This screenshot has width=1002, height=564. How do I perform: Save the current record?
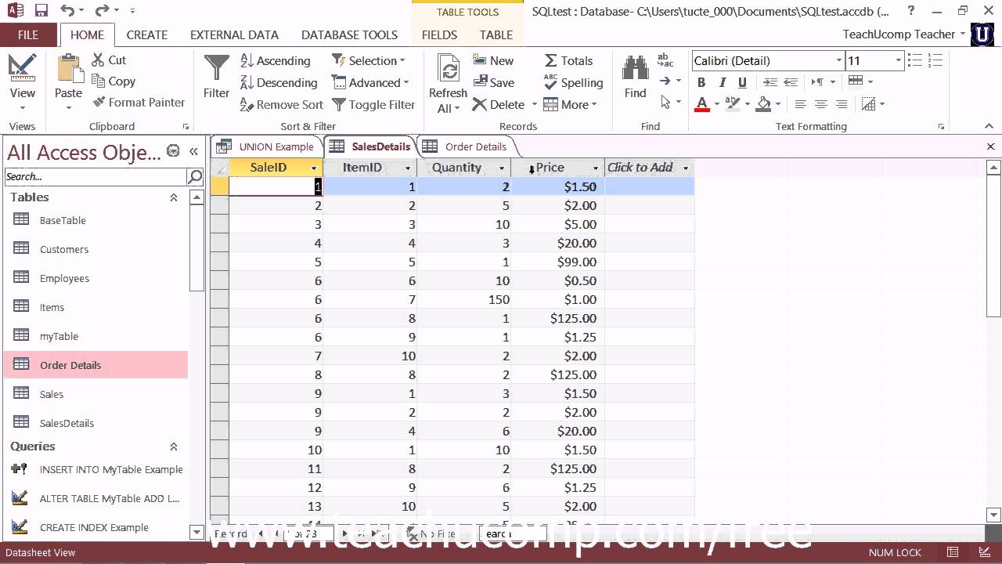[493, 83]
